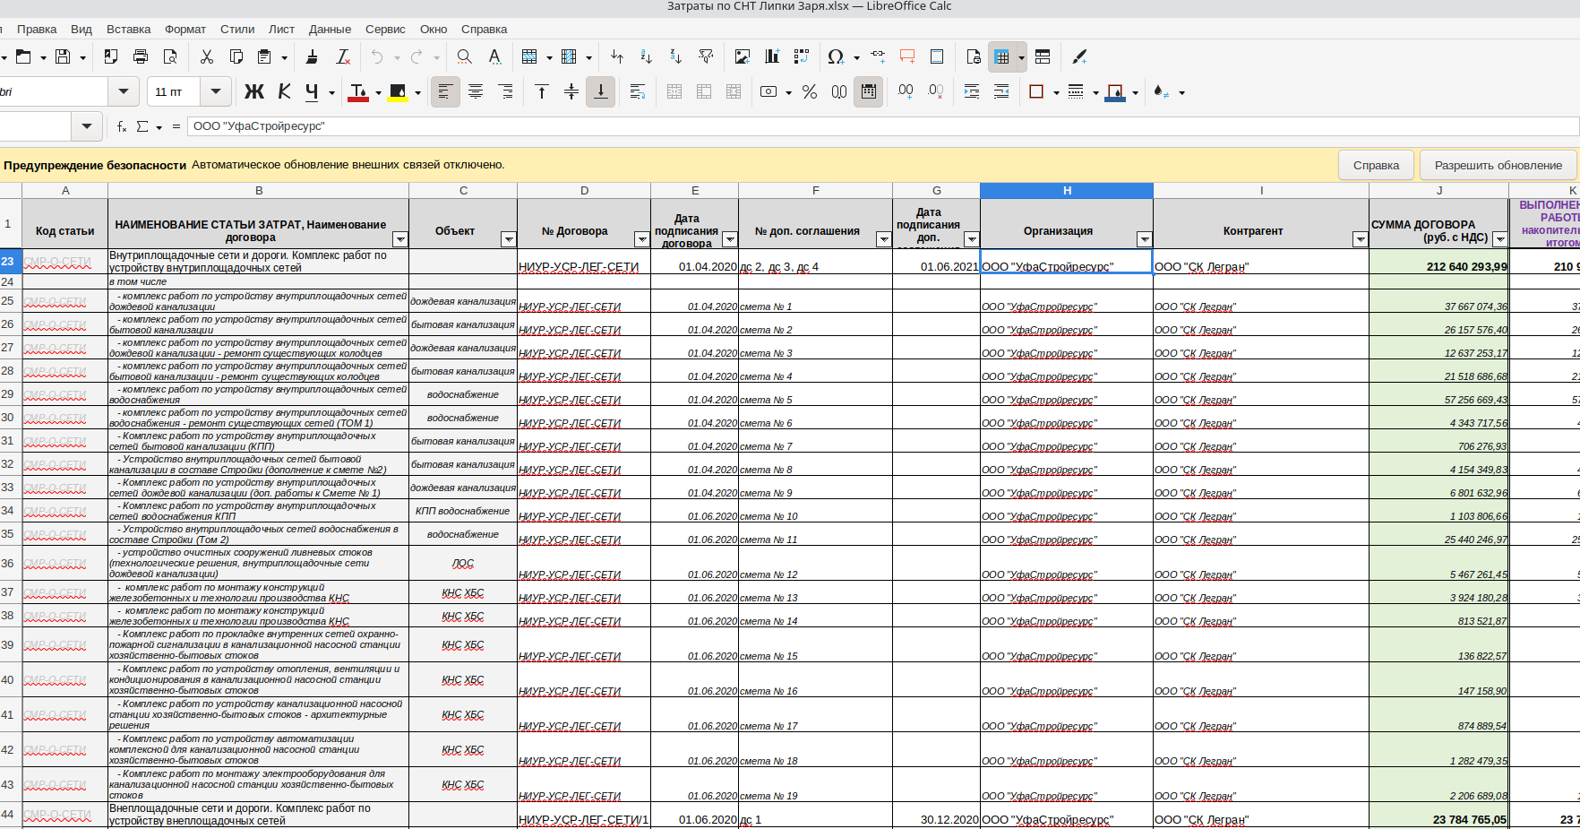Open the Данные menu

[330, 29]
